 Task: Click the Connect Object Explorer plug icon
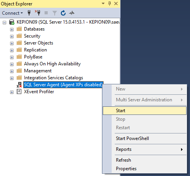[29, 13]
